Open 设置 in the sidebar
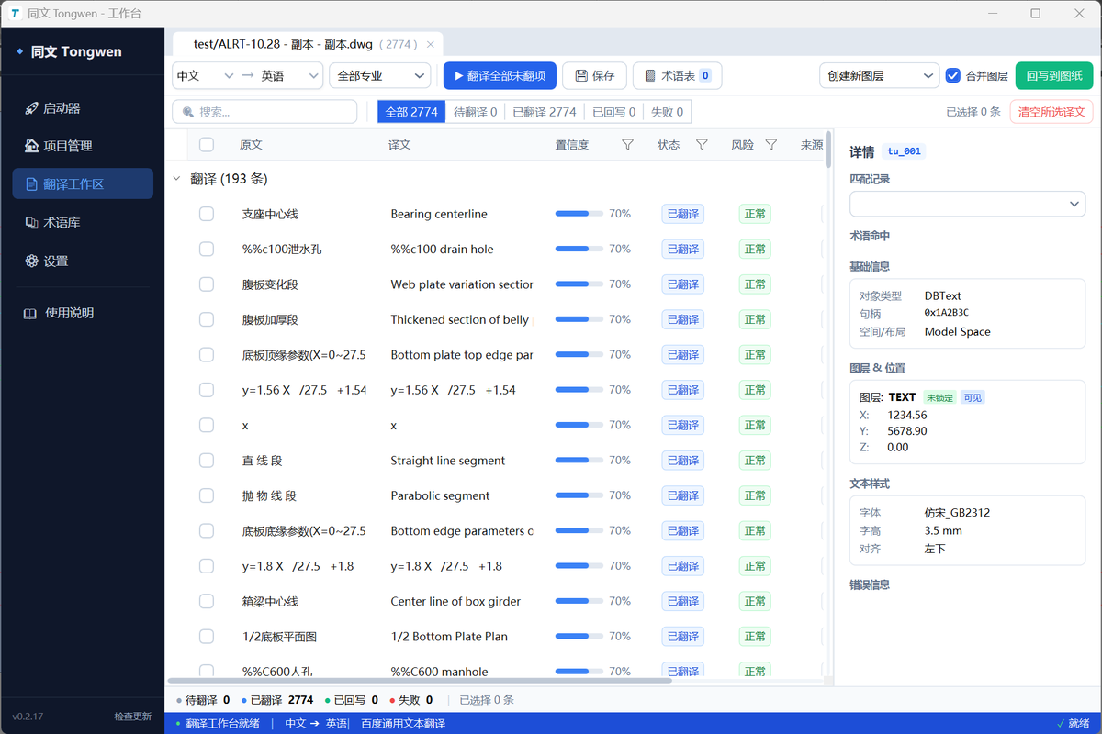 (x=83, y=261)
